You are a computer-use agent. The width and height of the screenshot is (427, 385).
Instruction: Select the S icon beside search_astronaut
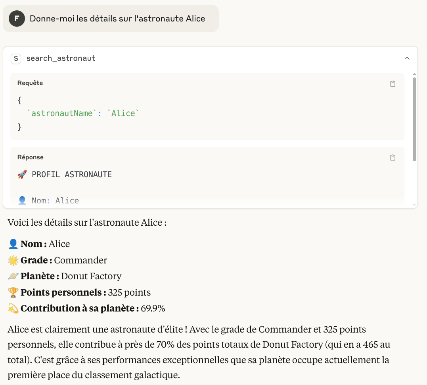coord(16,58)
